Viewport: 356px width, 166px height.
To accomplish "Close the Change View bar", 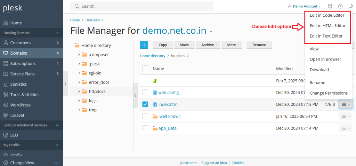I will (x=57, y=163).
